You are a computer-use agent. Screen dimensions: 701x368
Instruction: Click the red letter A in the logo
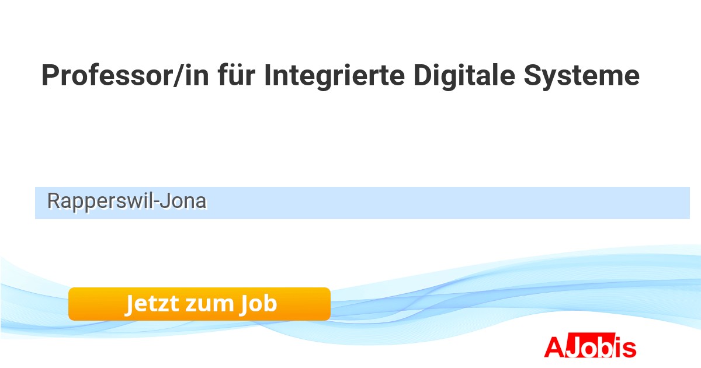pyautogui.click(x=553, y=347)
